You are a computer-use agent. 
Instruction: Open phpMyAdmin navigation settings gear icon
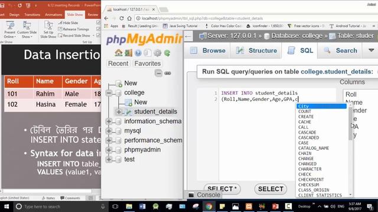[x=158, y=52]
